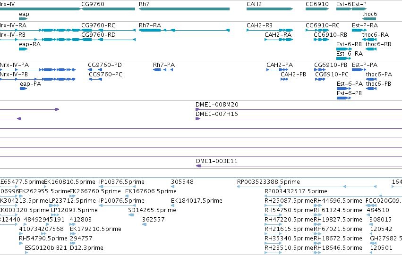Viewport: 402px width, 255px height.
Task: Select EST EK179210.5prime
Action: [73, 234]
